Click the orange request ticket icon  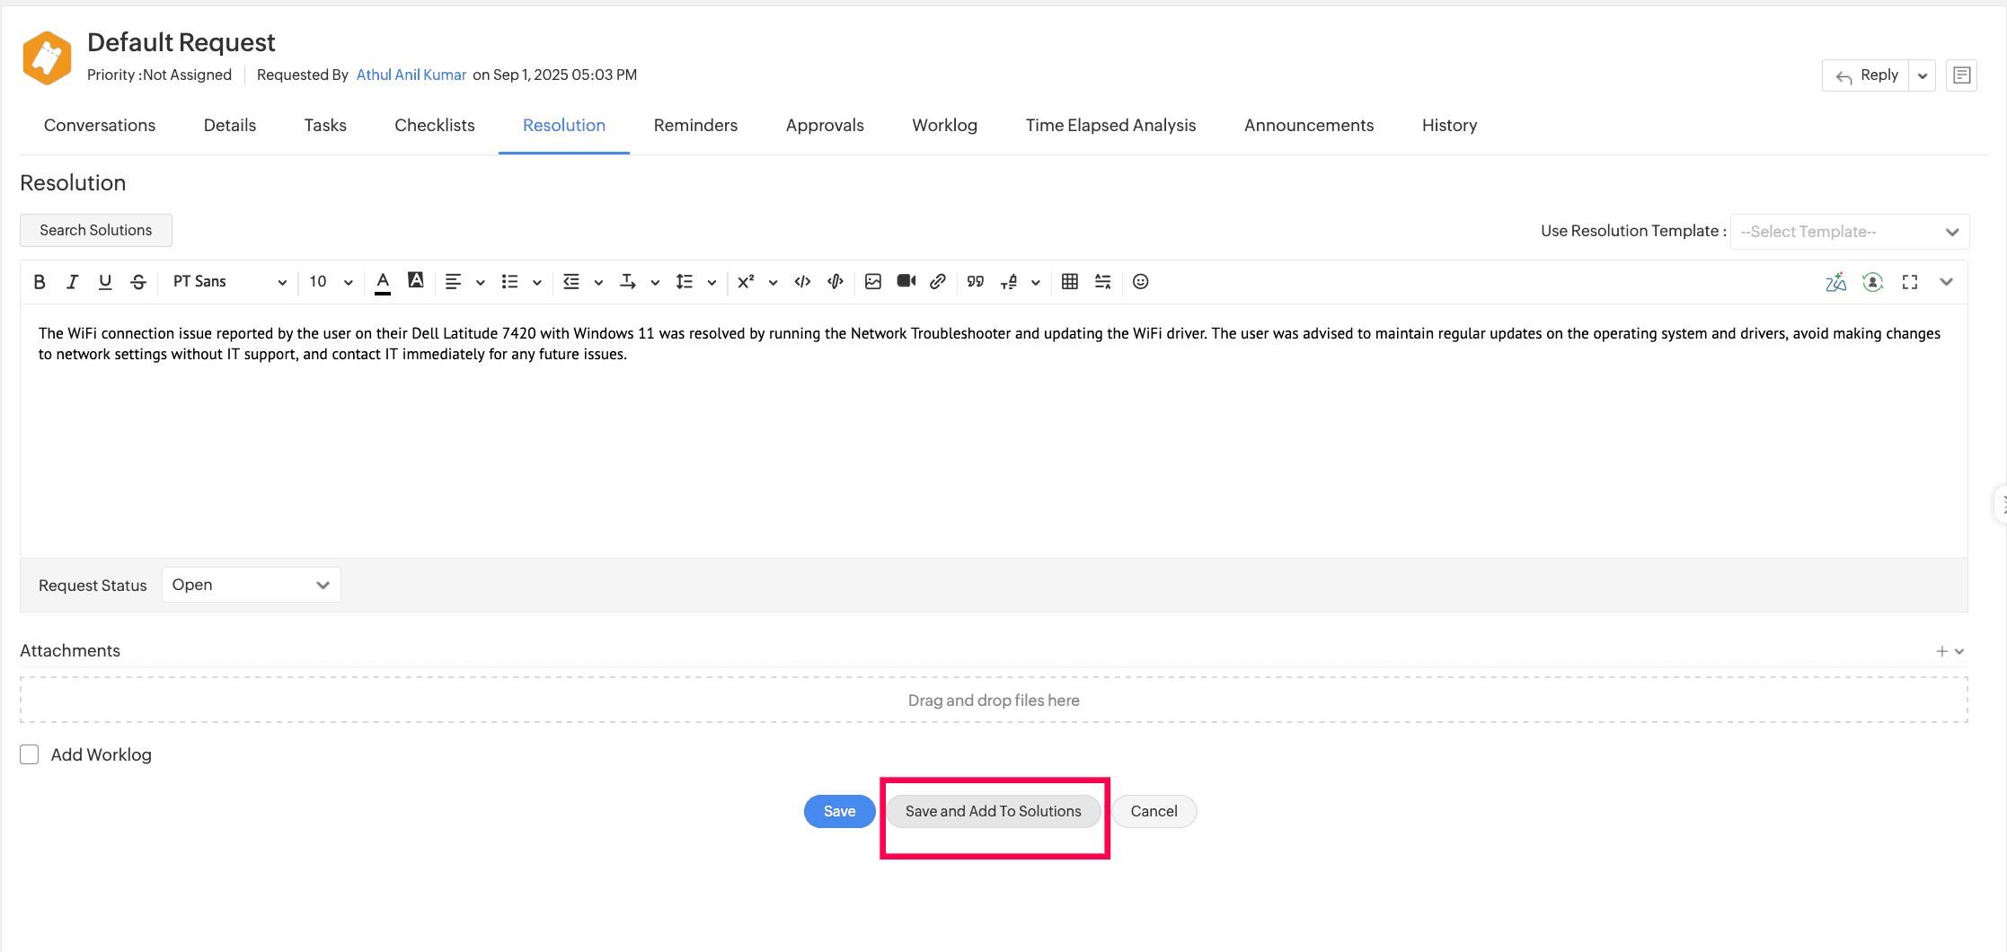(x=47, y=58)
